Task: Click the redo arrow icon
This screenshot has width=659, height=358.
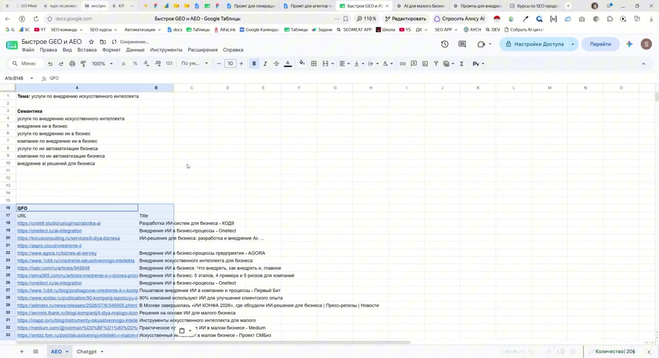Action: pyautogui.click(x=61, y=64)
